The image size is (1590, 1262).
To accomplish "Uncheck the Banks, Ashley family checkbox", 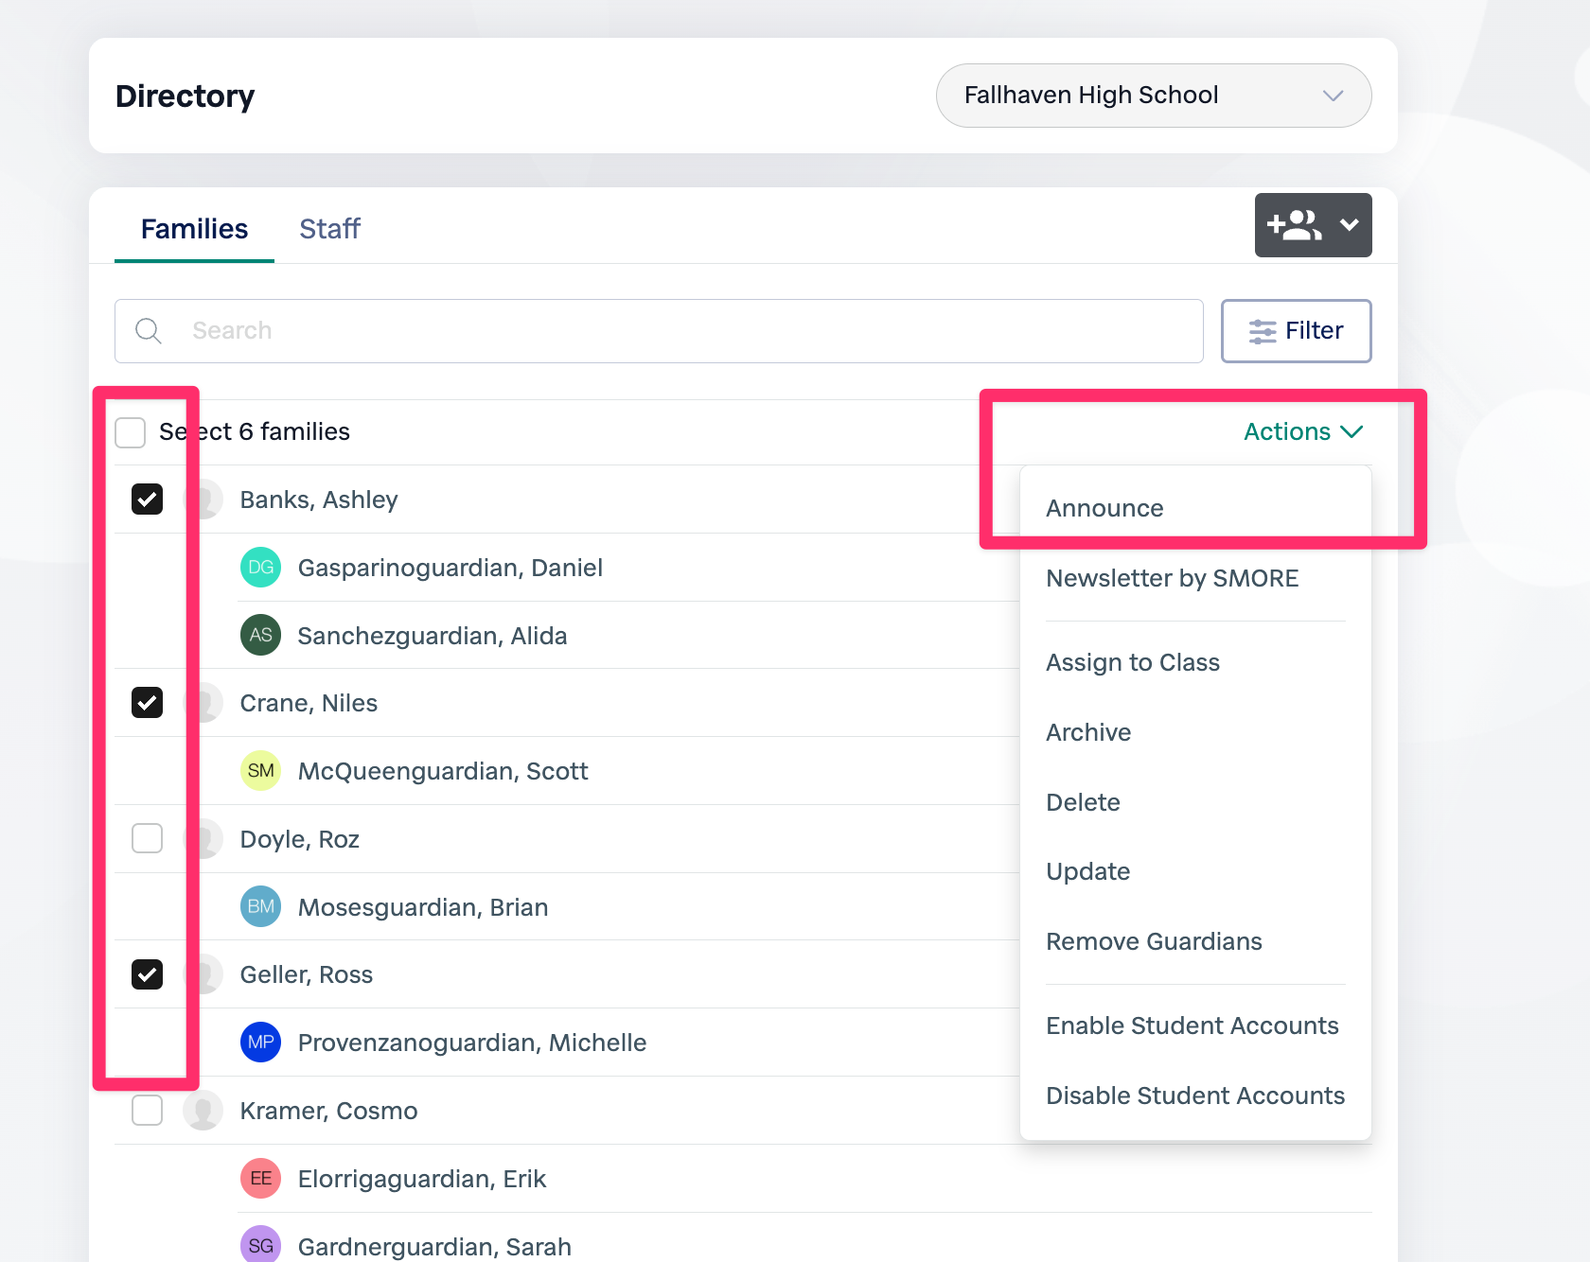I will point(147,500).
